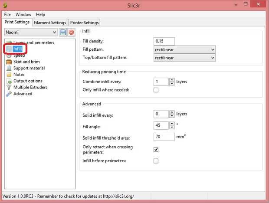Decrease the Fill angle value

(x=172, y=127)
